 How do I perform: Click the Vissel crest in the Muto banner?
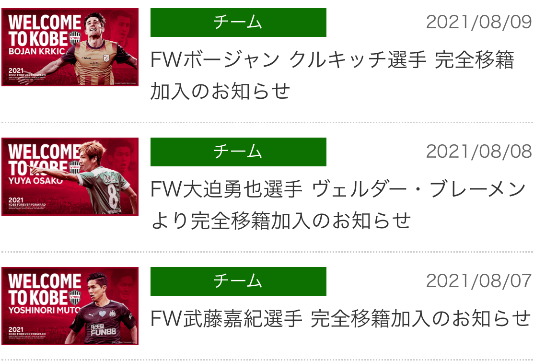click(75, 297)
